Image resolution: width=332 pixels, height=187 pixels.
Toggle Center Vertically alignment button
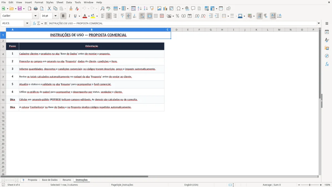pyautogui.click(x=128, y=16)
